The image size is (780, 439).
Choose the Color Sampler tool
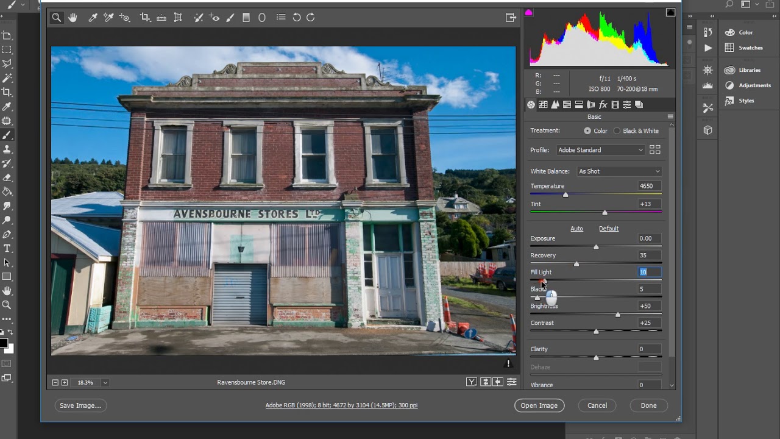(x=108, y=18)
